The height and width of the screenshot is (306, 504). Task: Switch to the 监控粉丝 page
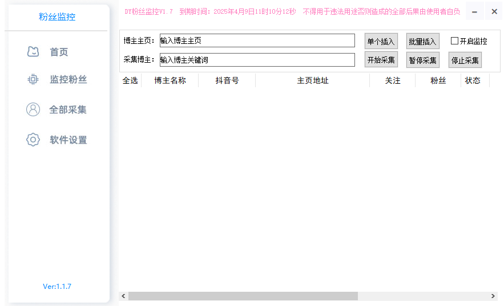(x=68, y=80)
